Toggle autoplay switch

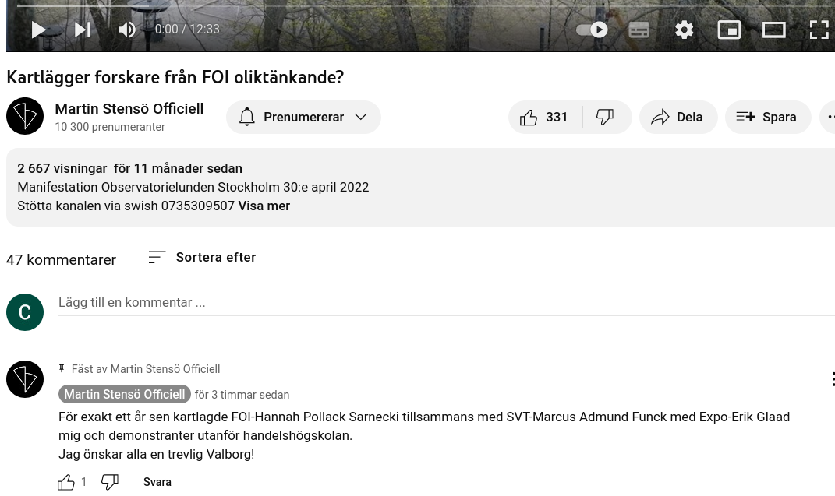pos(592,30)
